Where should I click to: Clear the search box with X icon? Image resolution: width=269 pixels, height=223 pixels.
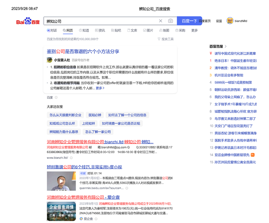(x=161, y=21)
